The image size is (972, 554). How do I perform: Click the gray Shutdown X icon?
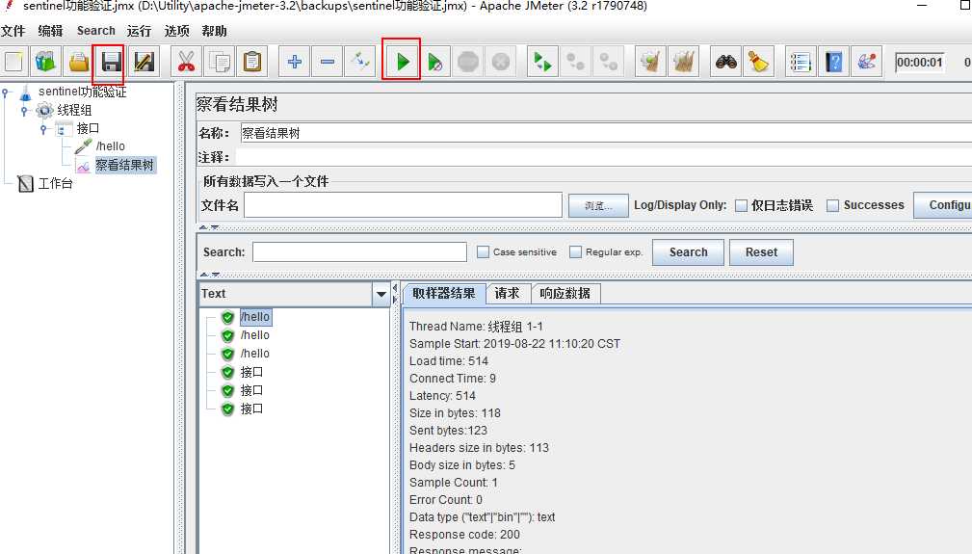[501, 62]
